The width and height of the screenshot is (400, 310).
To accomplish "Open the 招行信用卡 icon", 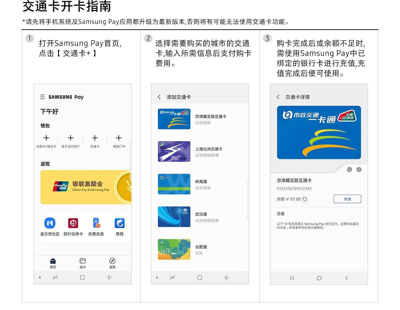I will (73, 223).
